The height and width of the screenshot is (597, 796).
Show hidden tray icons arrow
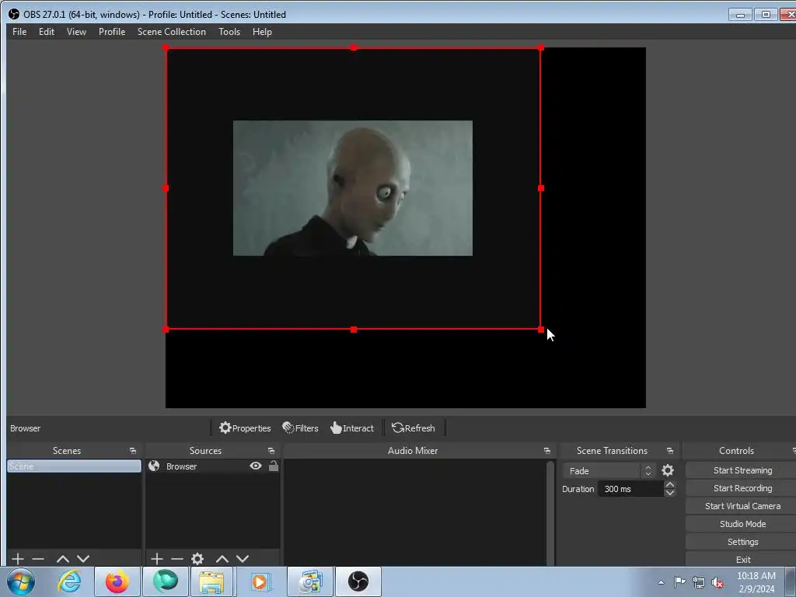tap(661, 583)
